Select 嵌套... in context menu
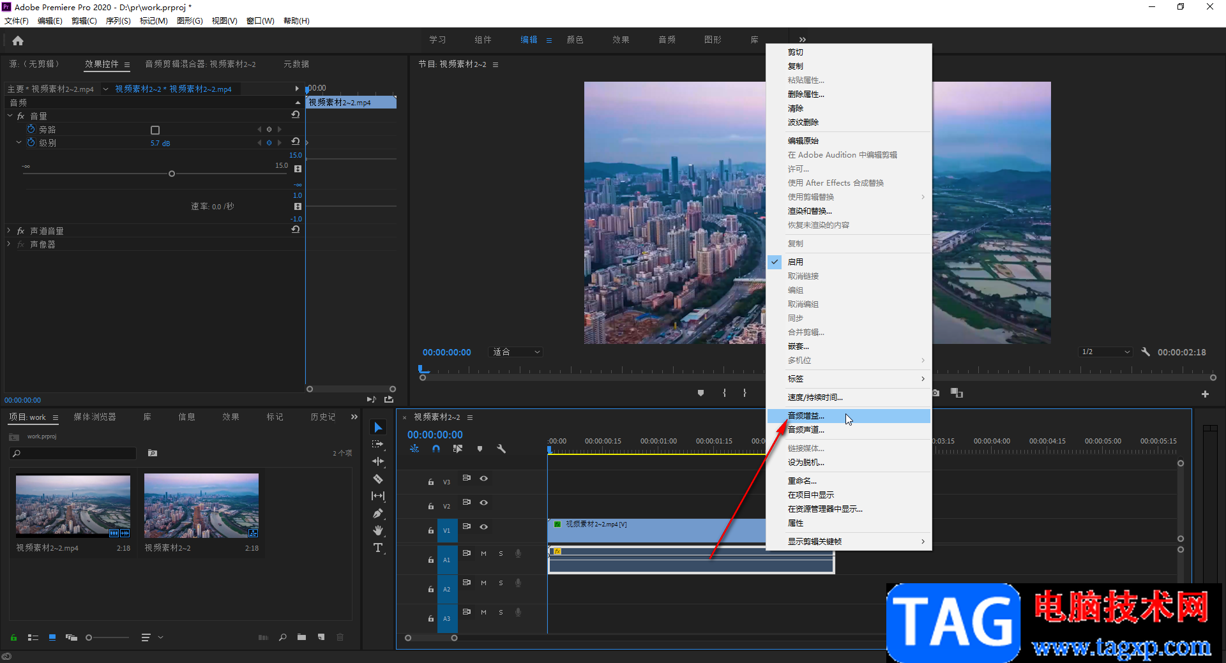 point(849,346)
